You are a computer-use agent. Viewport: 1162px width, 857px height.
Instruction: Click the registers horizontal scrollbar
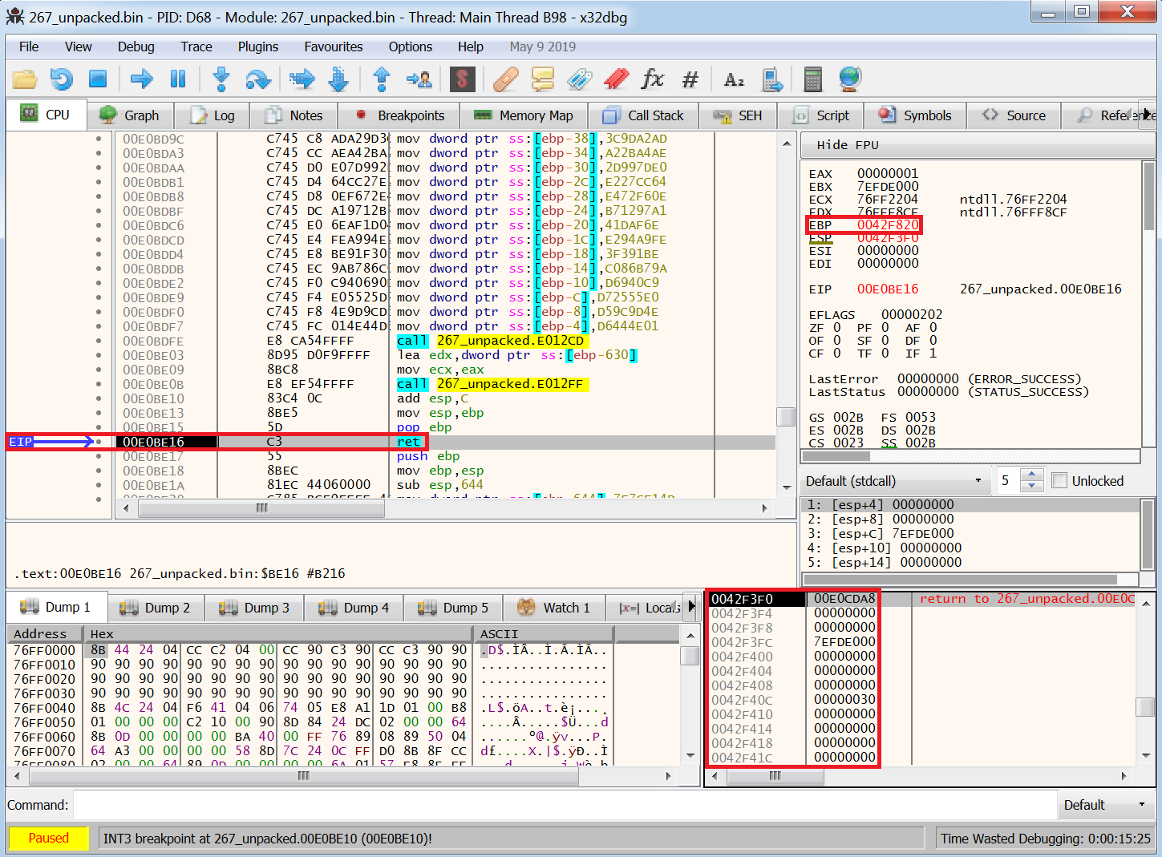coord(970,456)
